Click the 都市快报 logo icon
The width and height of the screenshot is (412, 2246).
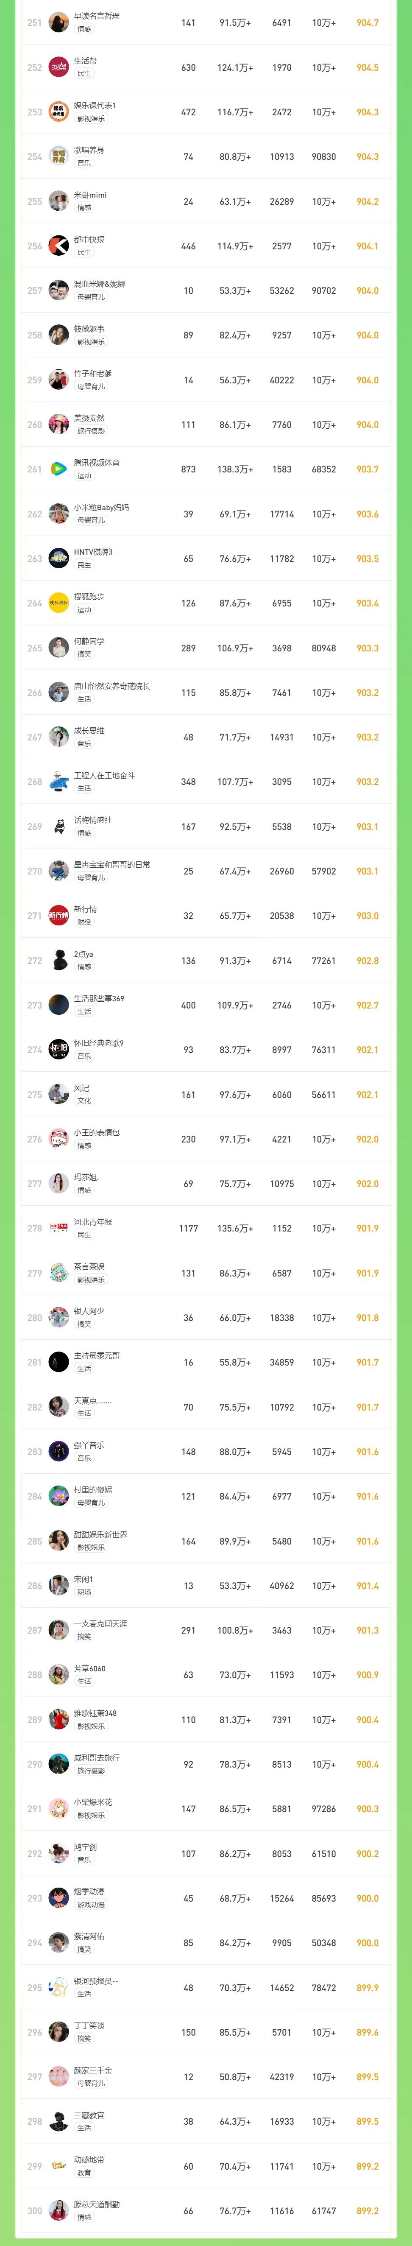(58, 246)
